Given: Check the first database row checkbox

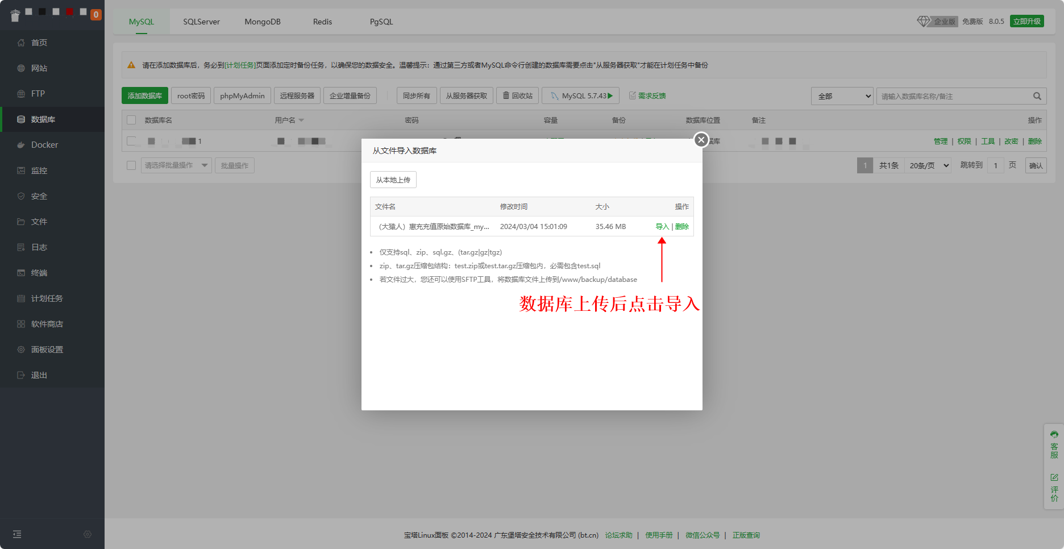Looking at the screenshot, I should 131,141.
